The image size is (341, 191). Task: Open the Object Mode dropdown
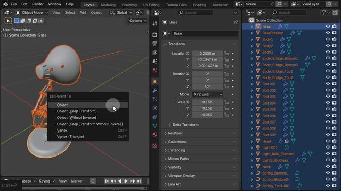32,13
